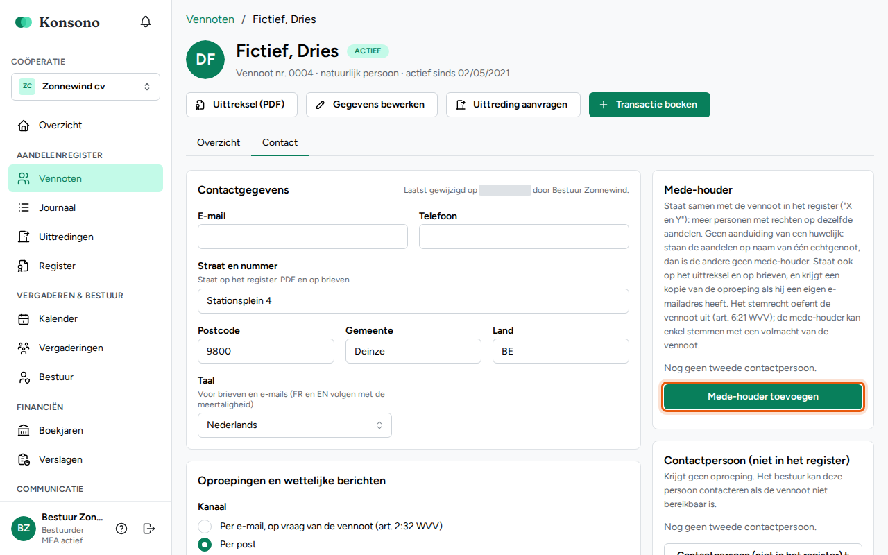The image size is (888, 555).
Task: Open Register in the sidebar
Action: pyautogui.click(x=85, y=266)
